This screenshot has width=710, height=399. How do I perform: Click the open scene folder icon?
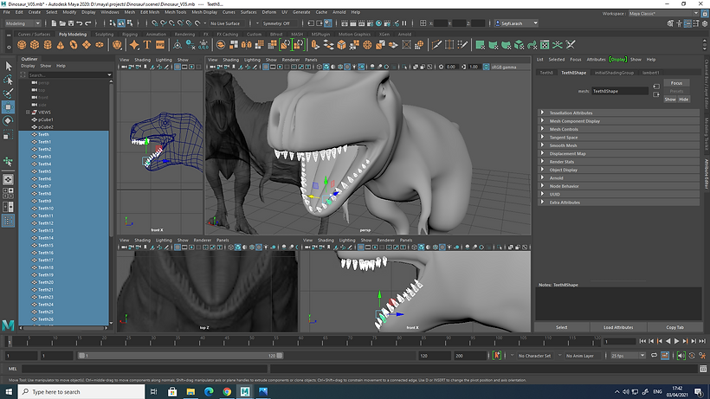tap(62, 23)
